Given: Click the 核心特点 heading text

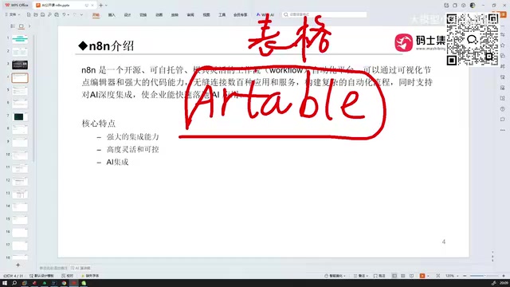Looking at the screenshot, I should tap(99, 124).
